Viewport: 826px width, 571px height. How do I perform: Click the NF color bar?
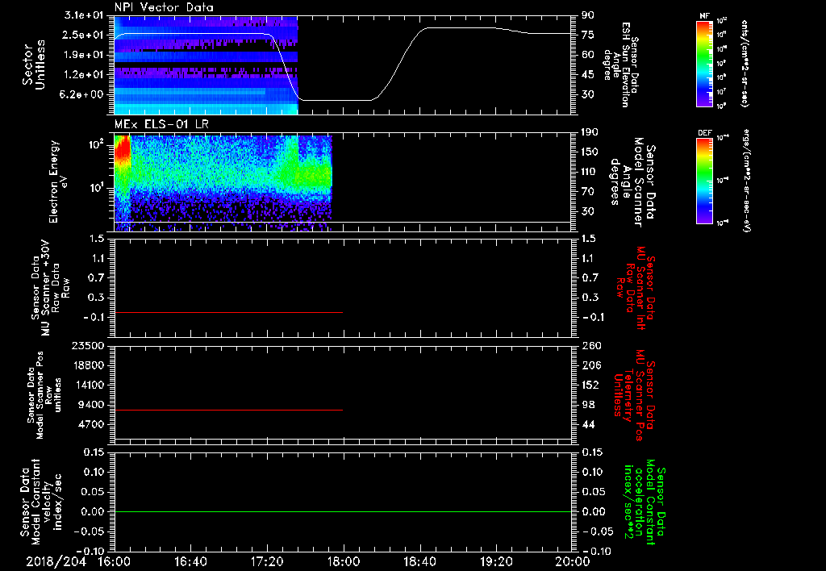coord(705,63)
